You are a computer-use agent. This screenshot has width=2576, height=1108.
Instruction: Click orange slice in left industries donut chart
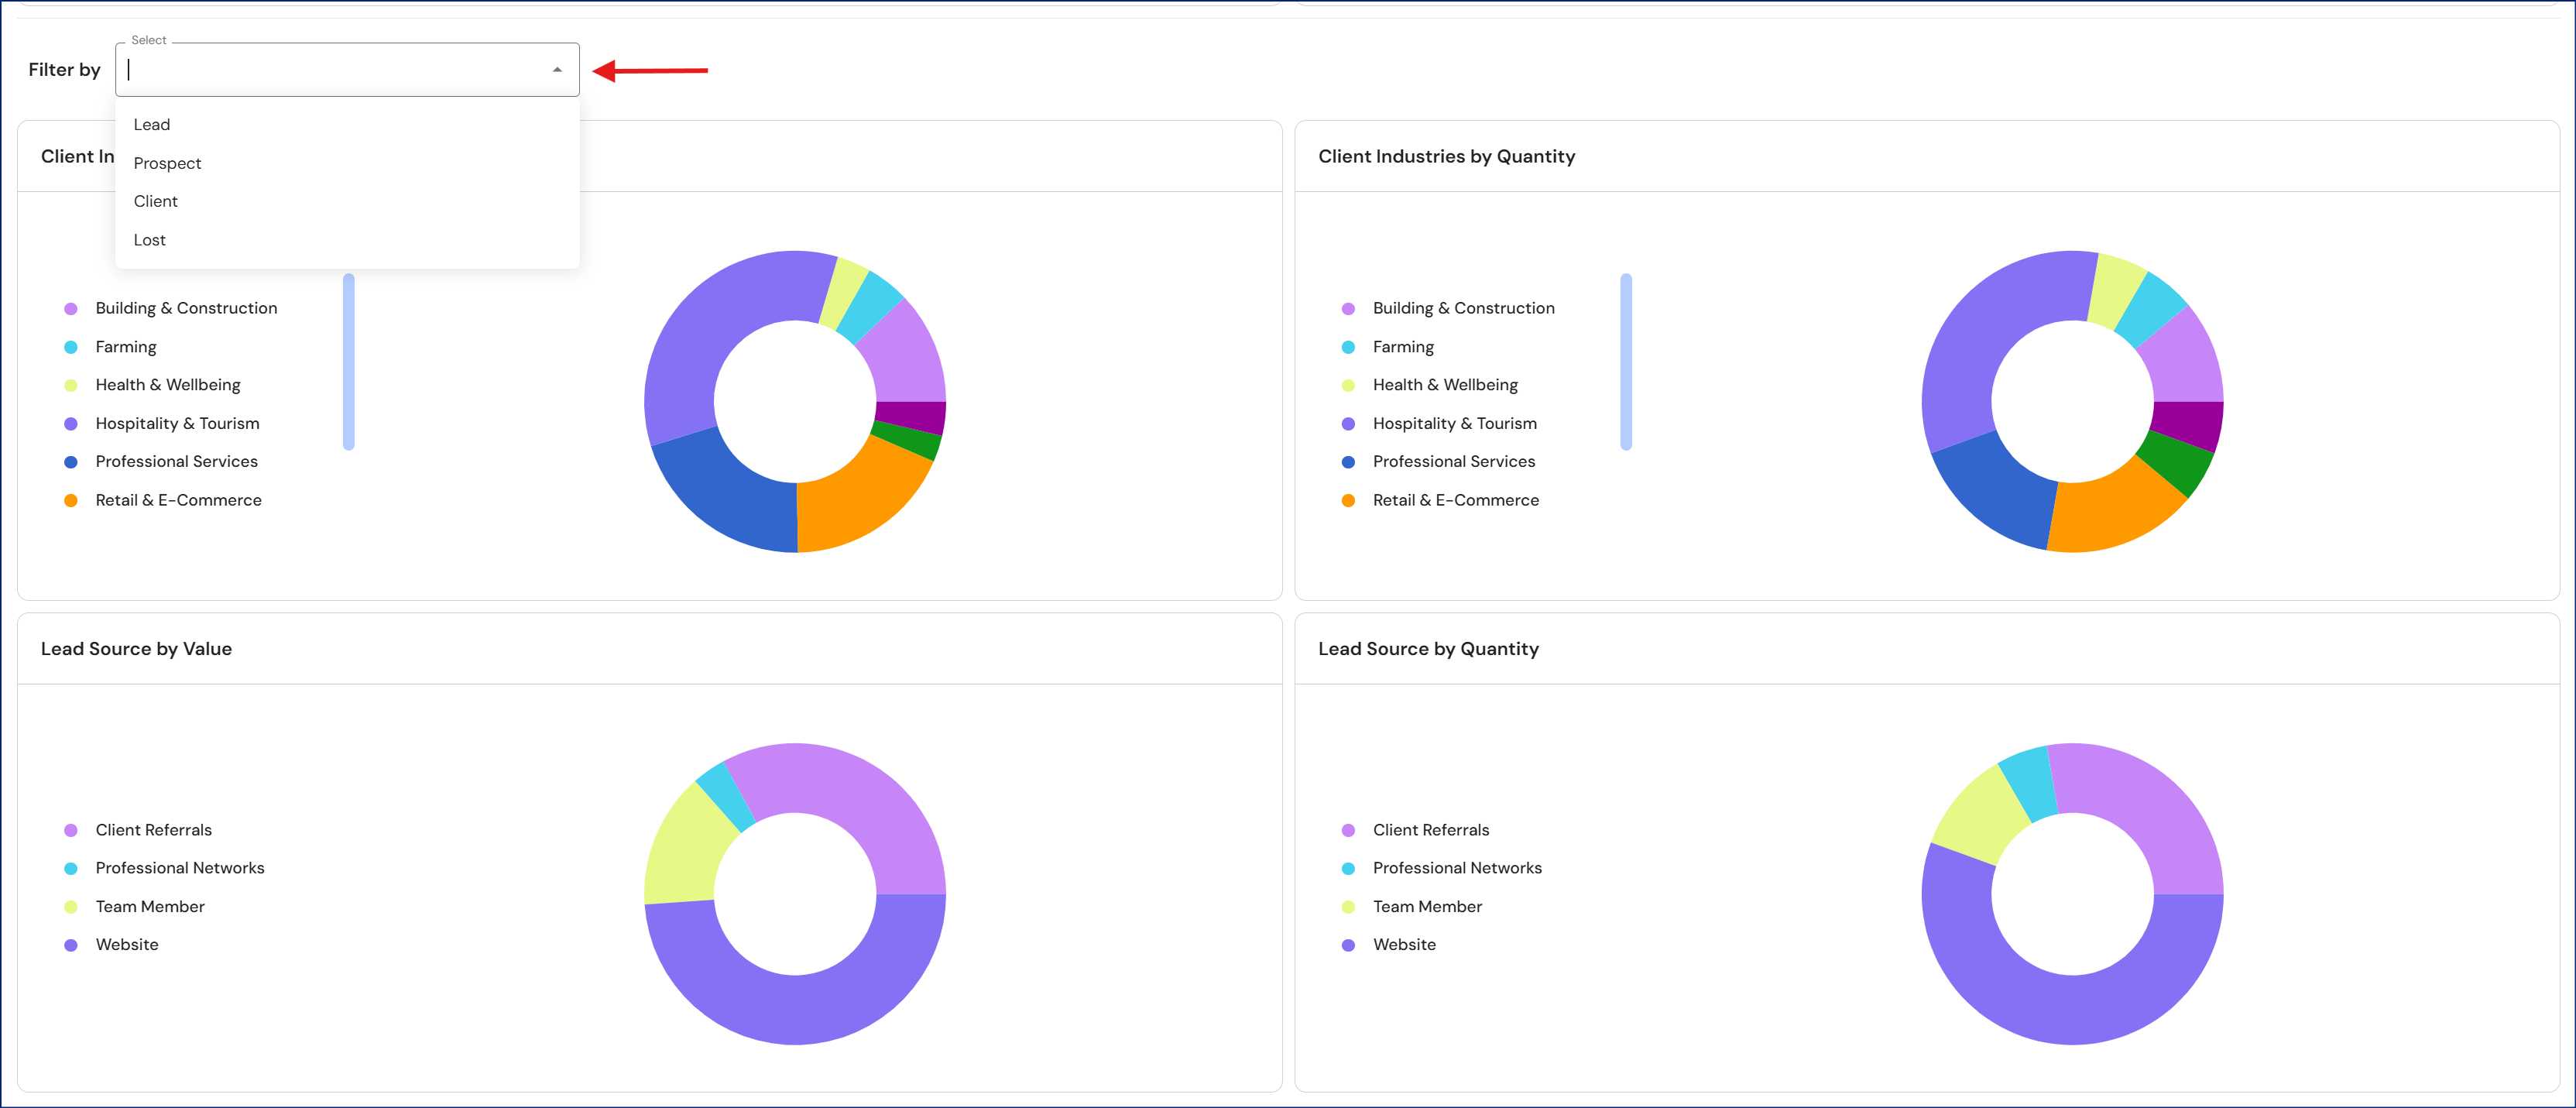[860, 500]
